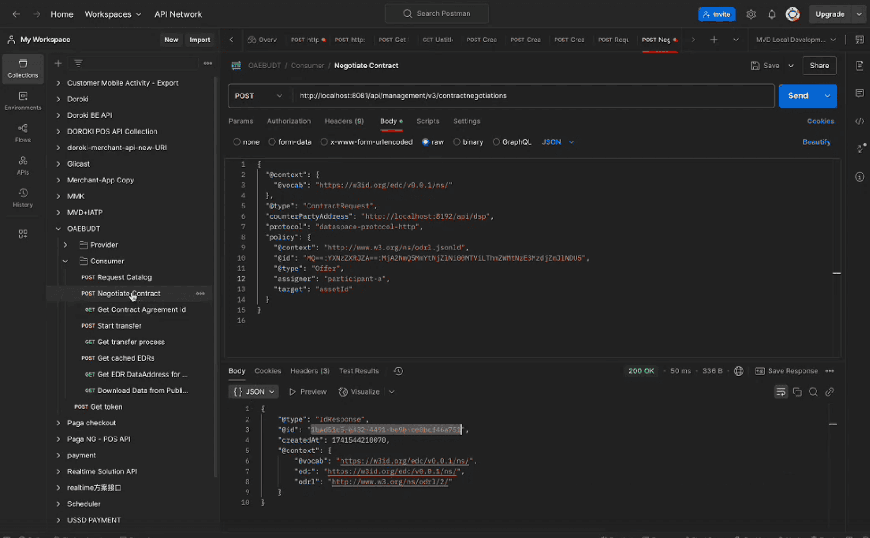Open the Flows sidebar panel
Screen dimensions: 870x538
23,133
